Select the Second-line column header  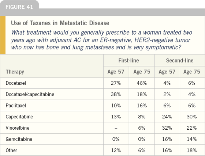[x=180, y=61]
